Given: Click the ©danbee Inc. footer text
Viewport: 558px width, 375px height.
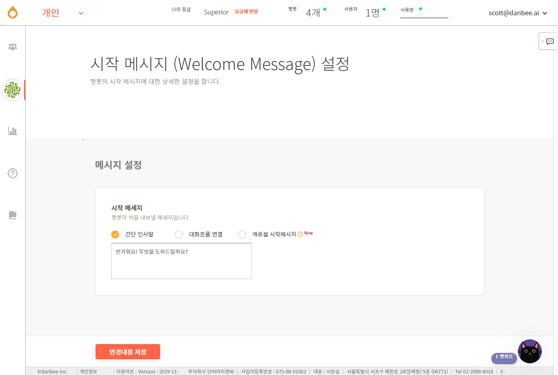Looking at the screenshot, I should point(53,372).
